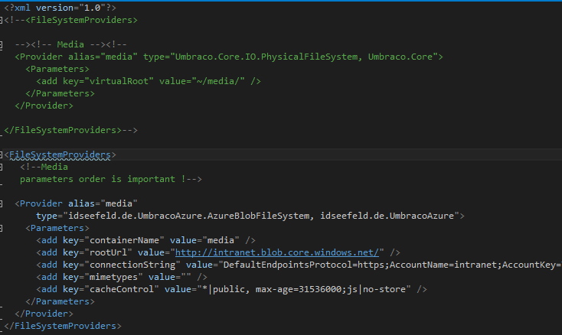Collapse the active Parameters element
Image resolution: width=562 pixels, height=335 pixels.
pyautogui.click(x=1, y=229)
